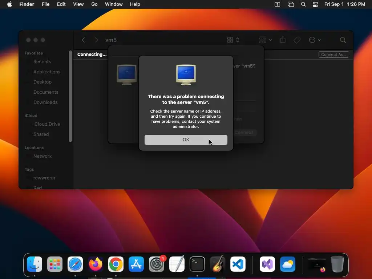The width and height of the screenshot is (372, 279).
Task: Open System Settings from the Dock
Action: [x=157, y=264]
